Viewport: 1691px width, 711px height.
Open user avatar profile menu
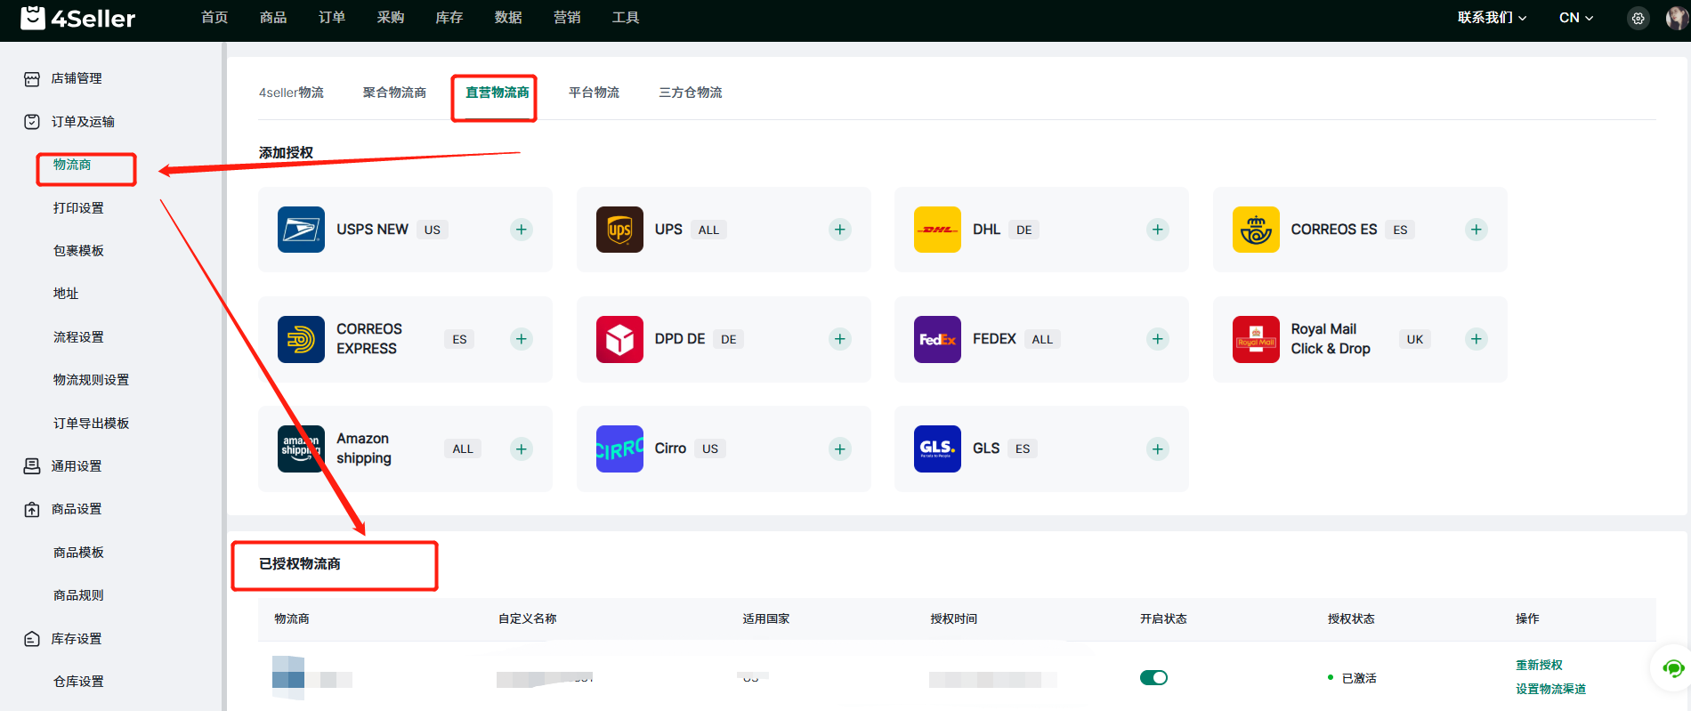(1677, 18)
